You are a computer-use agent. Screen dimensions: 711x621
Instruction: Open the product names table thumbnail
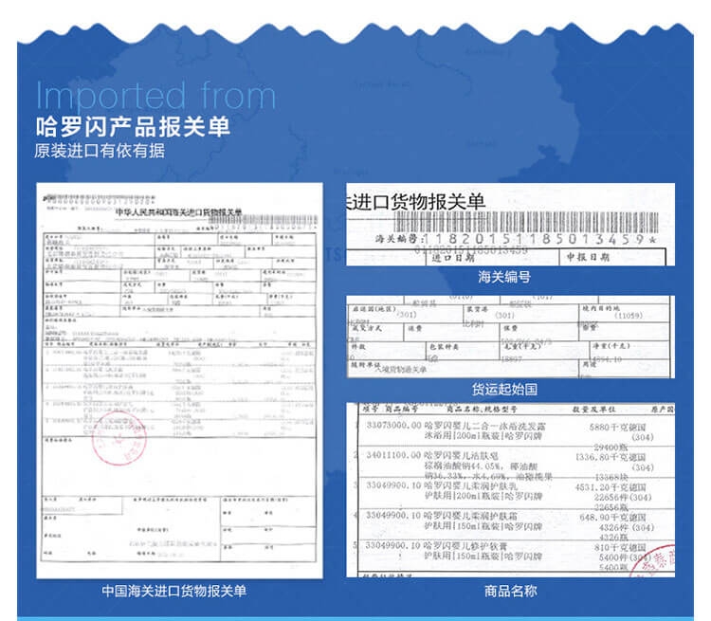point(509,488)
